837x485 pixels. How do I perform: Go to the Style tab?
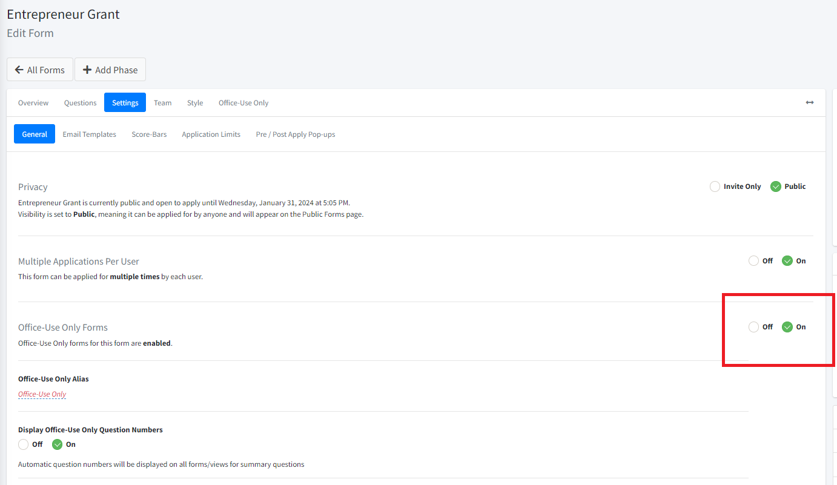click(195, 103)
